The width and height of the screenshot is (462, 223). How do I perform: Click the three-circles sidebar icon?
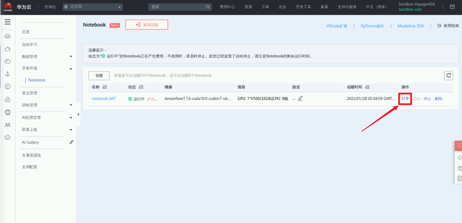point(8,99)
